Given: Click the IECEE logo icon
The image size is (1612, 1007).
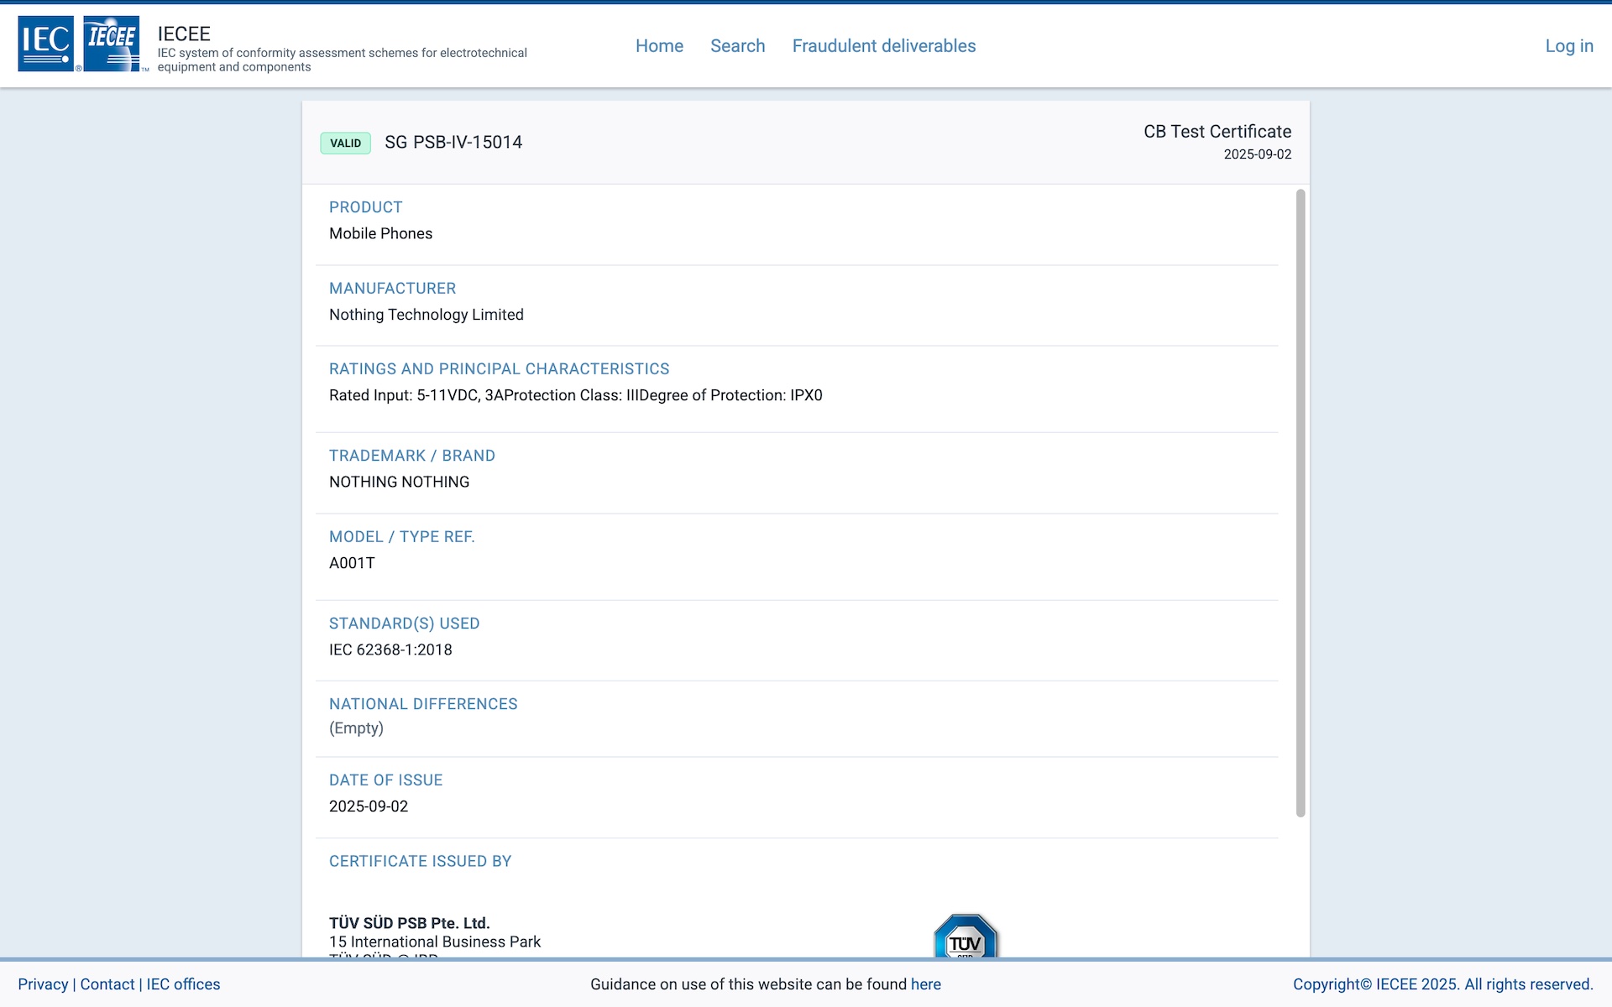Looking at the screenshot, I should click(x=112, y=44).
